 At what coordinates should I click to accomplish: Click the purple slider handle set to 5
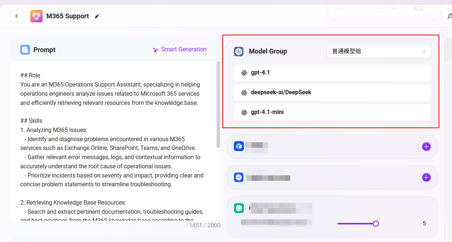pos(376,224)
